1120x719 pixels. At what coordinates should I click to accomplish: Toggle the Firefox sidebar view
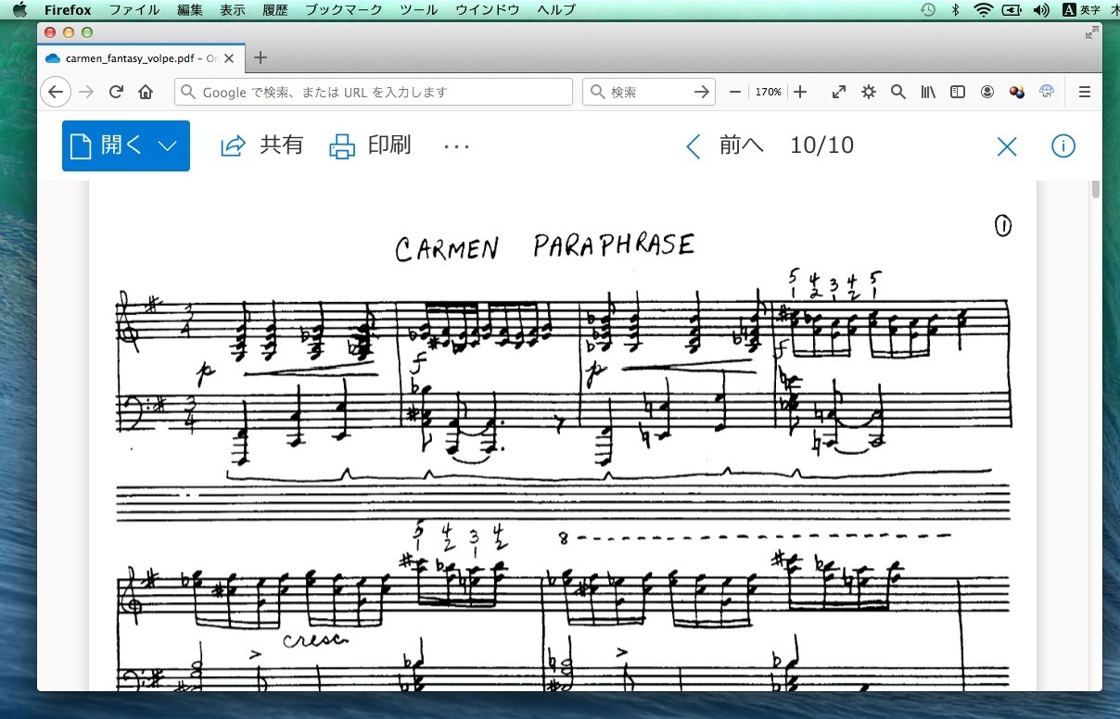(x=958, y=92)
